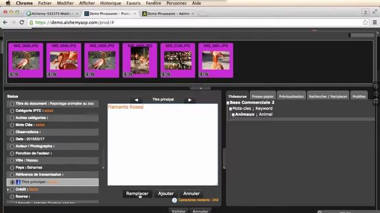Click Annuler beside the Valider button
The height and width of the screenshot is (213, 380).
coord(200,211)
